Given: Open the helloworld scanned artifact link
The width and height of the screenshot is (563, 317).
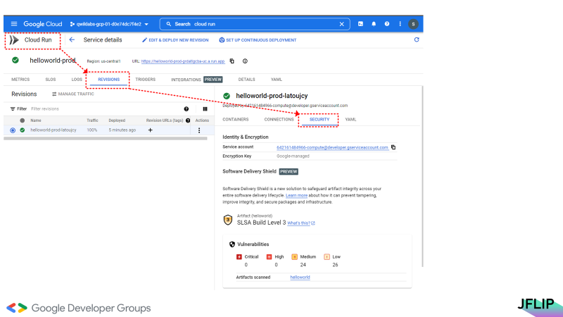Looking at the screenshot, I should pyautogui.click(x=301, y=278).
